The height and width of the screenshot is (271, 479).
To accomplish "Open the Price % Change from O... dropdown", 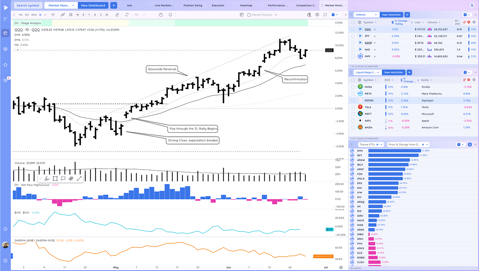I will point(408,145).
